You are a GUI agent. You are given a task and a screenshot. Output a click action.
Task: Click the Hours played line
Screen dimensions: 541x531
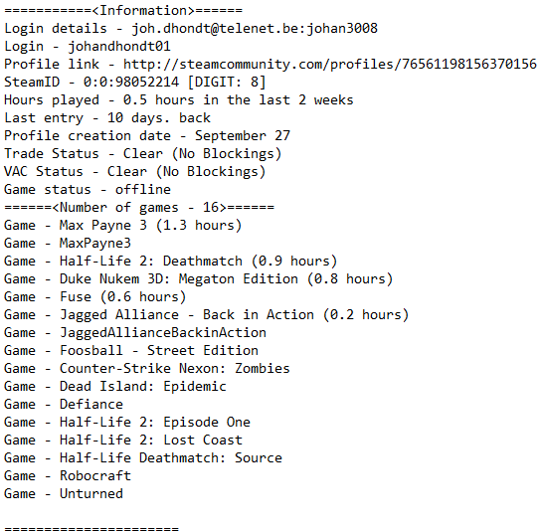point(179,100)
